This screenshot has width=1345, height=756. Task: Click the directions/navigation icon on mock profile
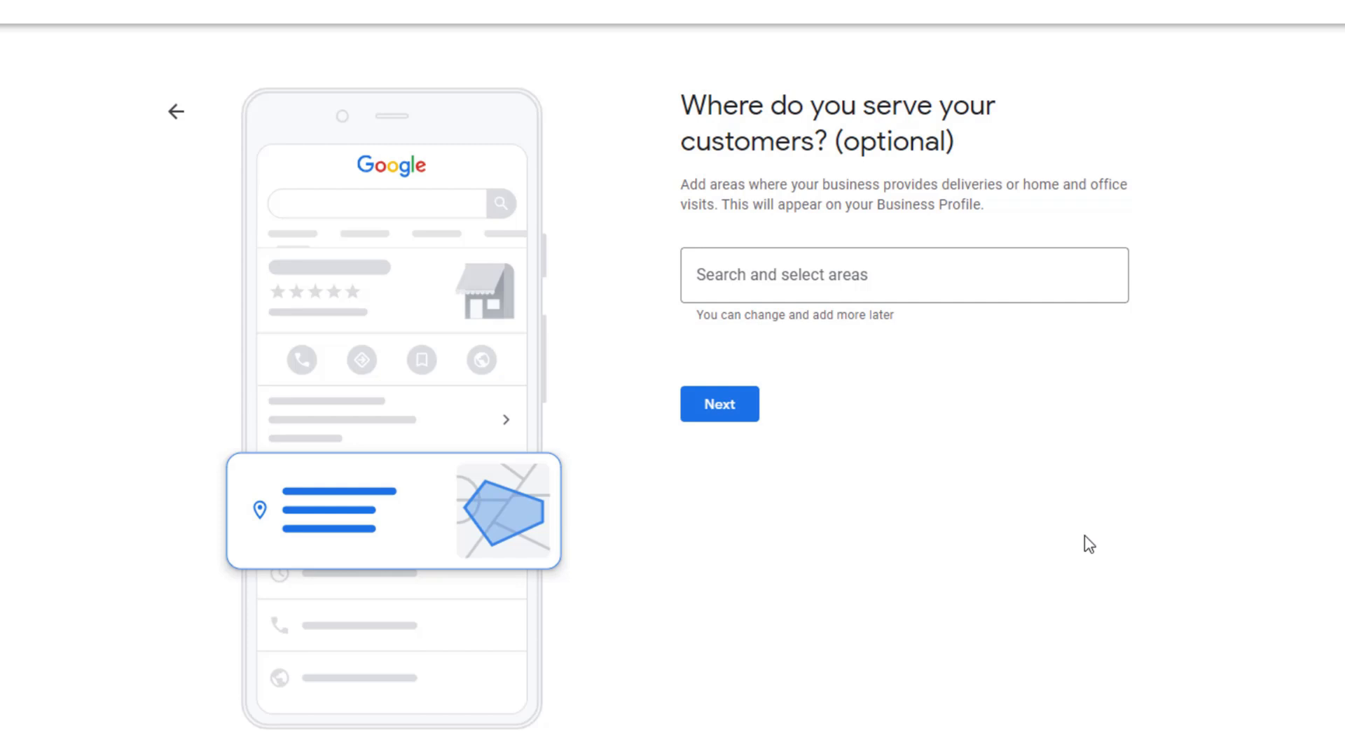click(x=361, y=360)
